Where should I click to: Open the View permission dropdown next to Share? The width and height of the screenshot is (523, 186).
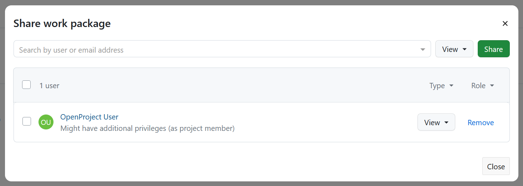click(x=454, y=49)
